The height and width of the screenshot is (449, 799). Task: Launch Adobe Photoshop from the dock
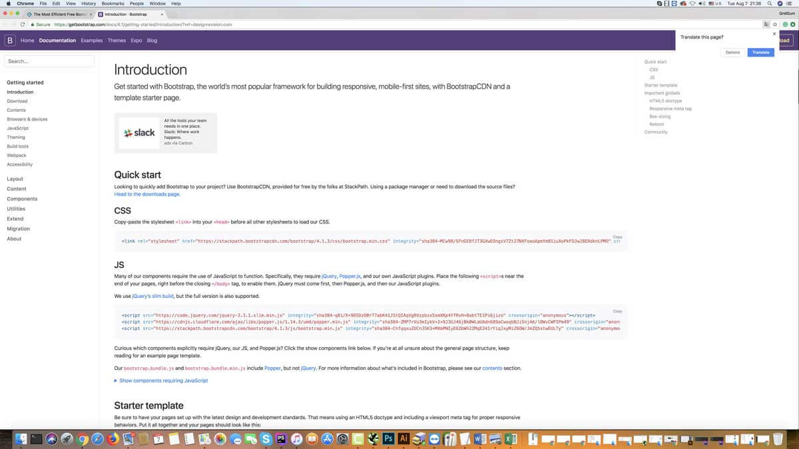[388, 439]
